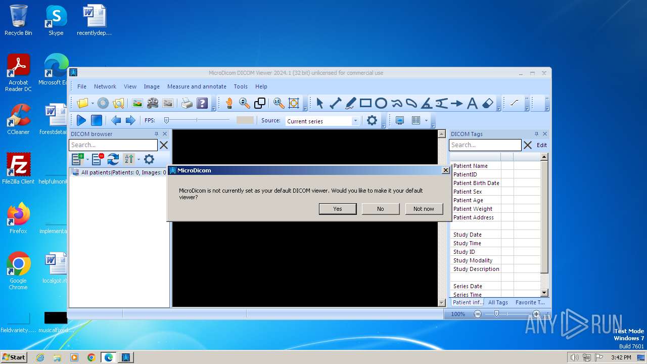Screen dimensions: 647x364
Task: Click the send by email envelope icon
Action: [168, 103]
